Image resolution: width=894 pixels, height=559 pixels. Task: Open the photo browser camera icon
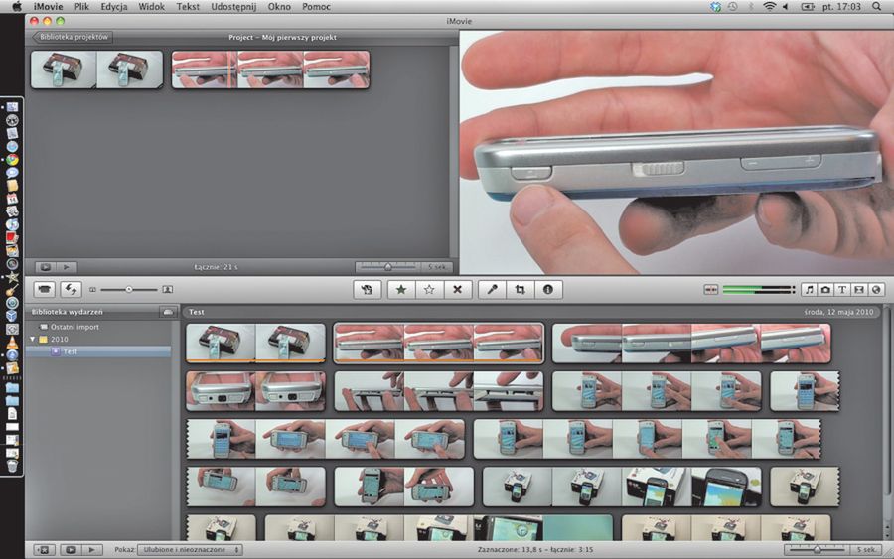coord(825,290)
